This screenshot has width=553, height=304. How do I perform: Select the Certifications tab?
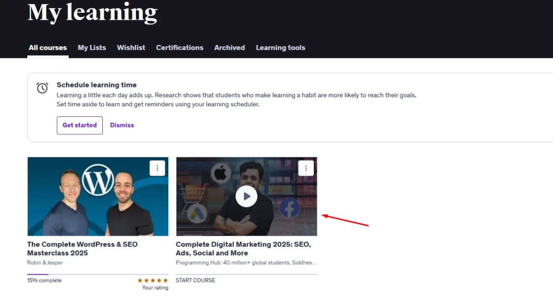point(180,47)
